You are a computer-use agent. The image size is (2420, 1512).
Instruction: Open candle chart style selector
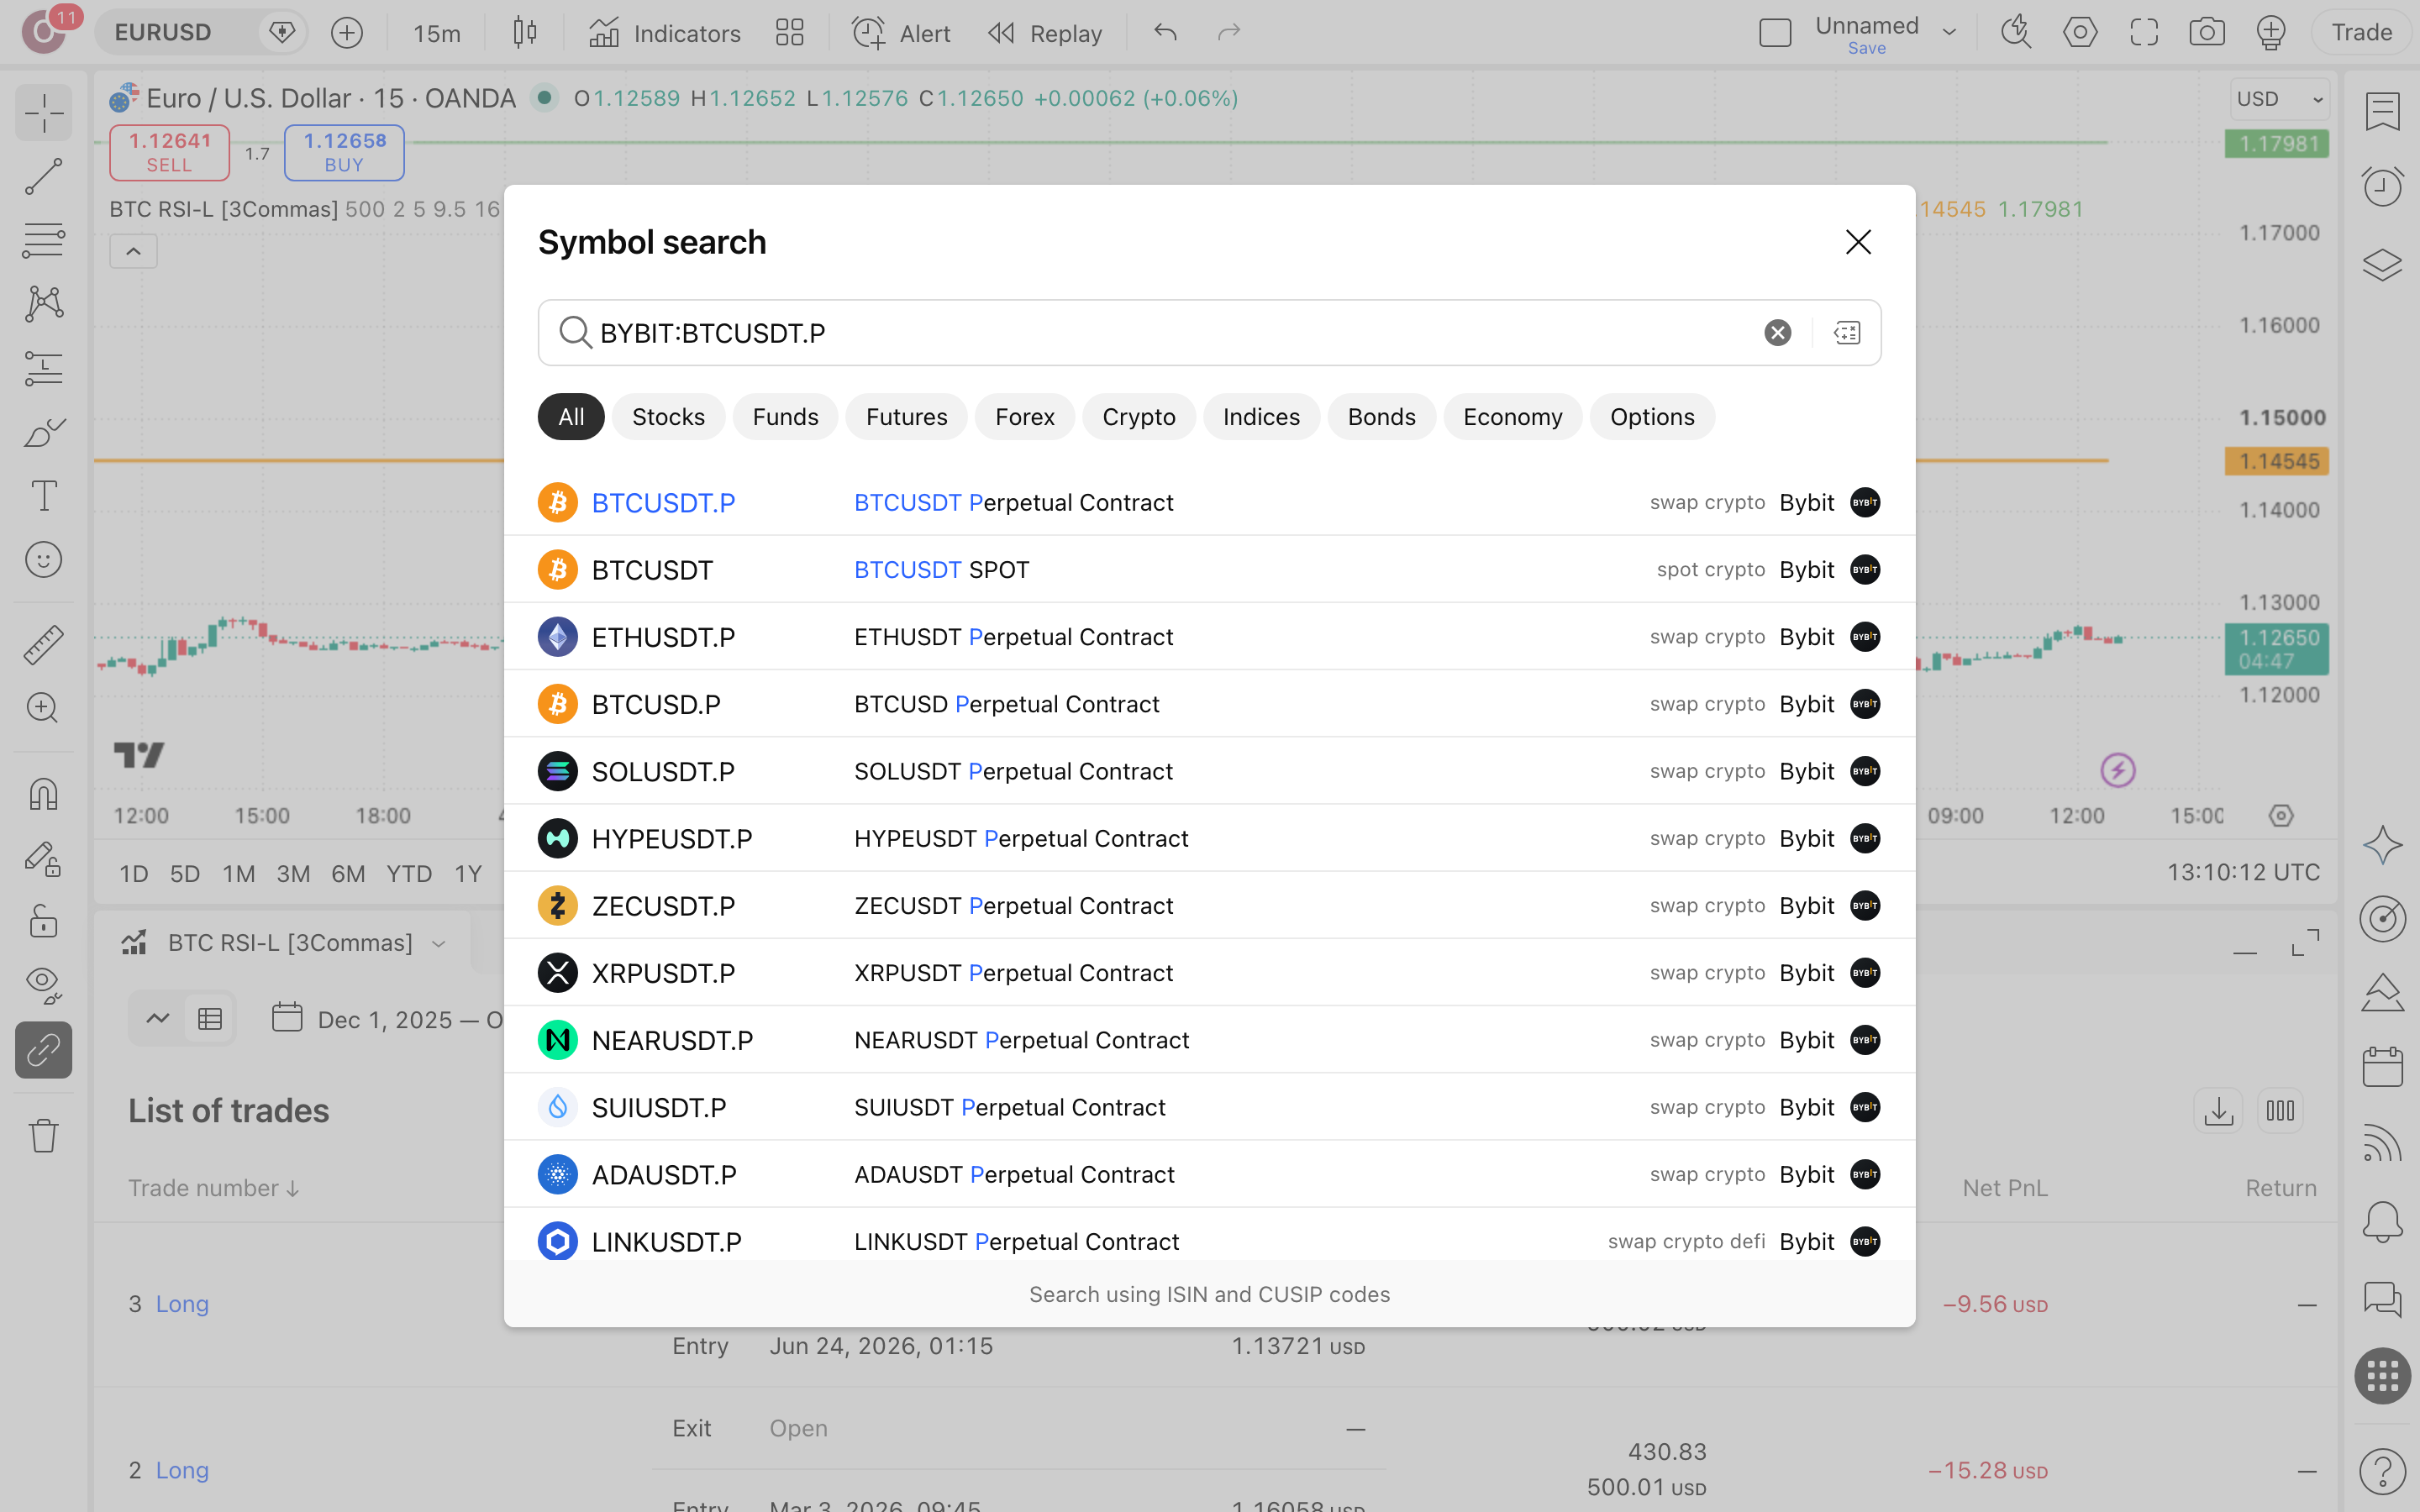[x=525, y=33]
